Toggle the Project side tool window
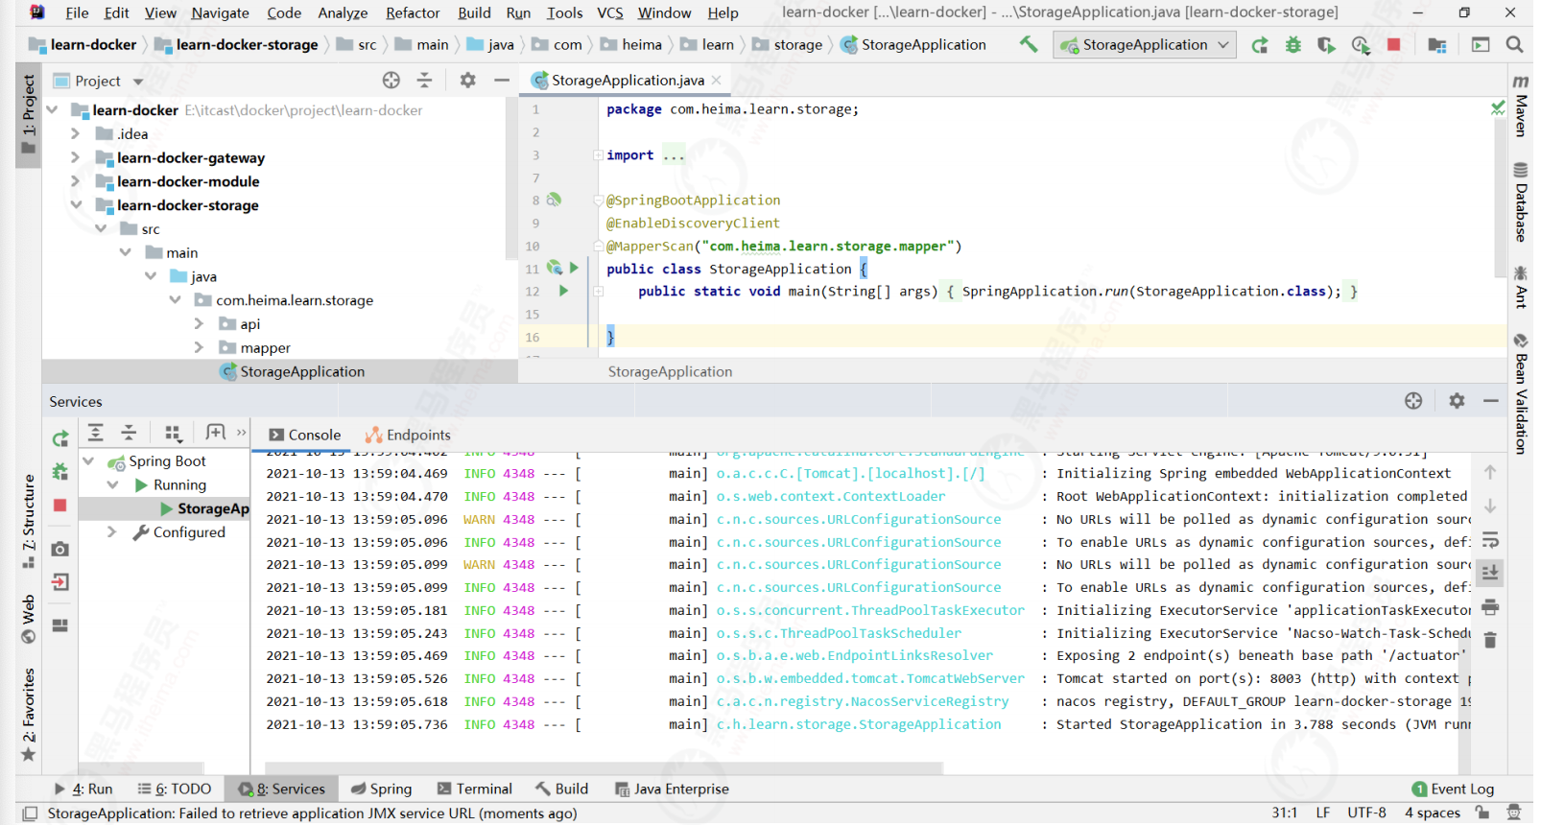This screenshot has width=1541, height=825. pyautogui.click(x=28, y=115)
